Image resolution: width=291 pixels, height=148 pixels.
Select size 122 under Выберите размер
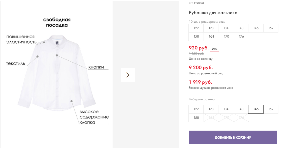[196, 109]
